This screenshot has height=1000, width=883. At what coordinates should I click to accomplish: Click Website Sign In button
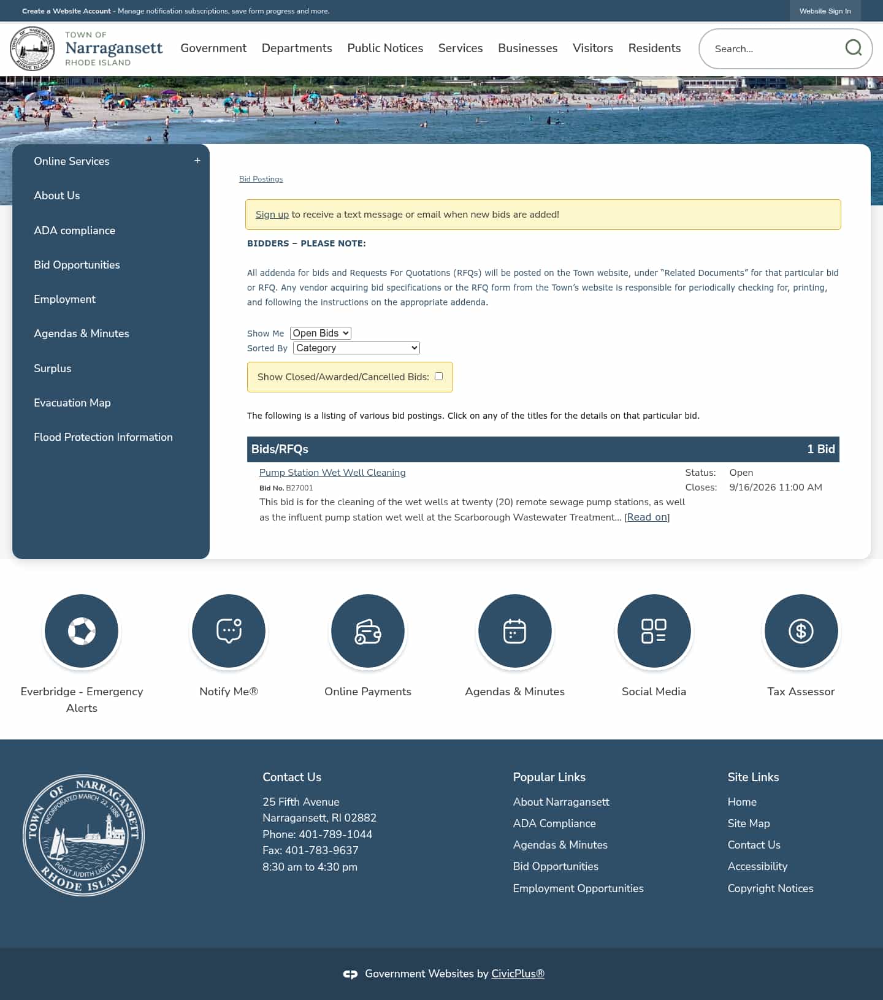click(825, 11)
